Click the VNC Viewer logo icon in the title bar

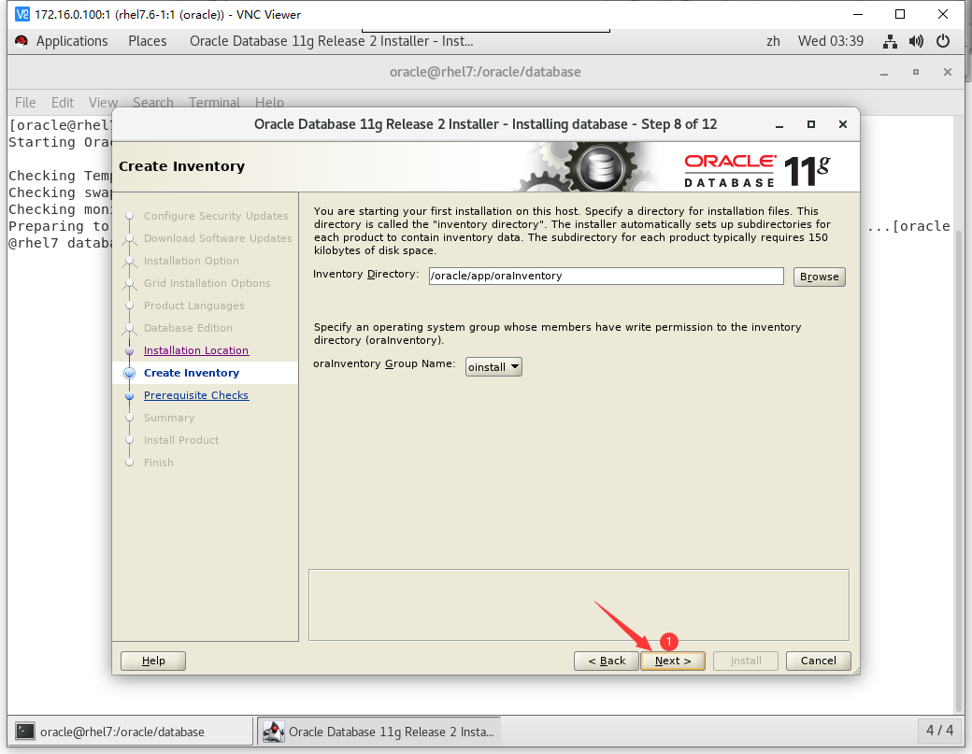(22, 14)
